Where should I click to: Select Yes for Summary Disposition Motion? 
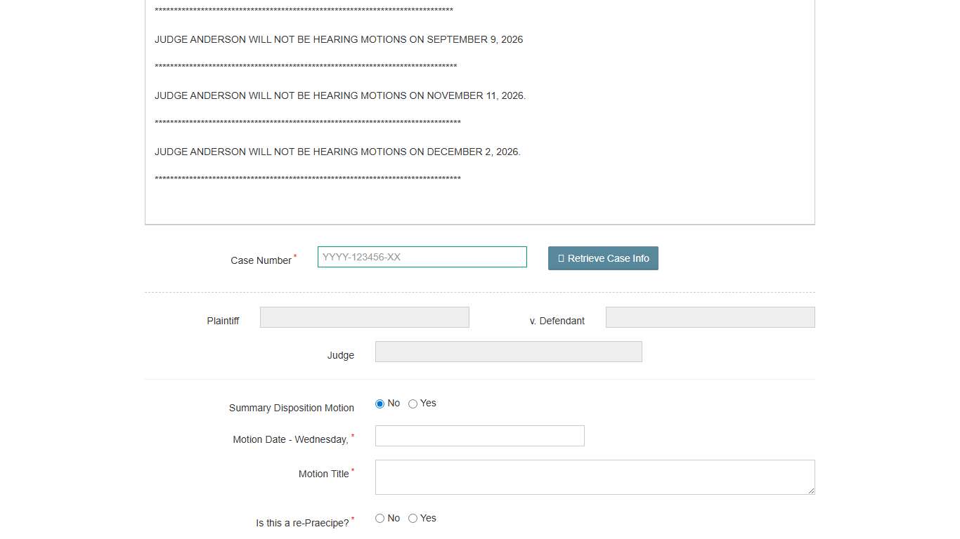pyautogui.click(x=413, y=404)
